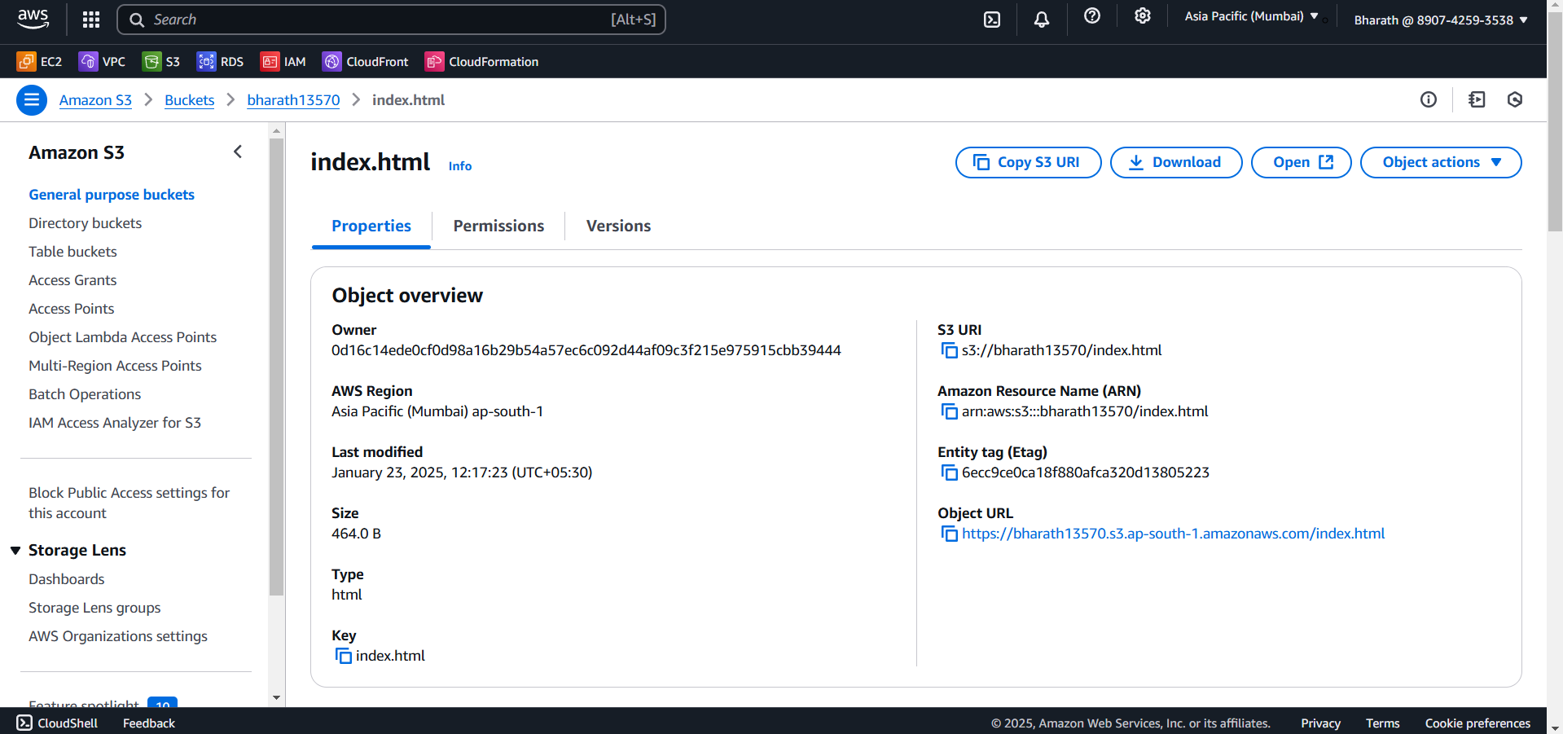Launch CloudShell from top bar icon

(992, 20)
